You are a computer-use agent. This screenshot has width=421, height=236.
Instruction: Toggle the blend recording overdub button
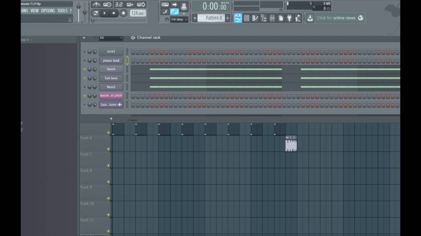(x=130, y=4)
